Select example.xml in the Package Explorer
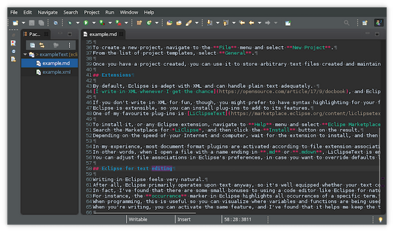The width and height of the screenshot is (394, 232). pyautogui.click(x=49, y=72)
